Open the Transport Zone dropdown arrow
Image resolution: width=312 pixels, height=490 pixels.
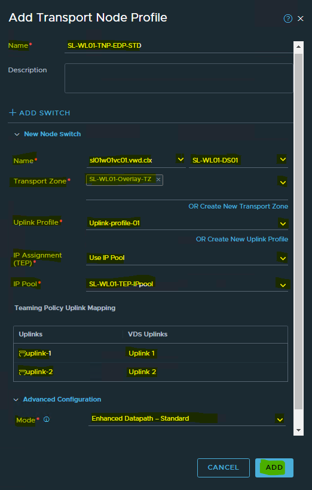[283, 182]
